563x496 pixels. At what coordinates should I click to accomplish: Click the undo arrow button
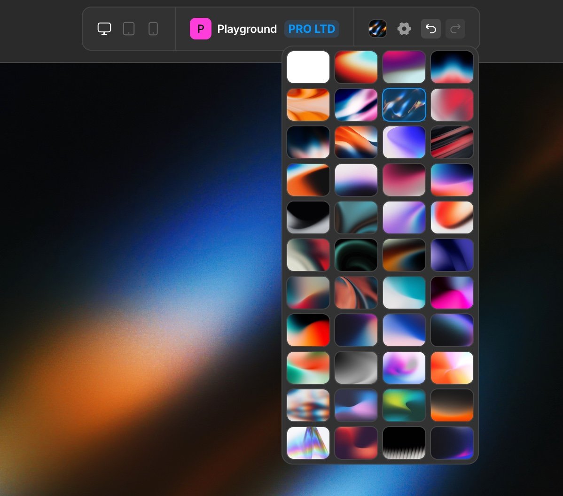[x=430, y=29]
